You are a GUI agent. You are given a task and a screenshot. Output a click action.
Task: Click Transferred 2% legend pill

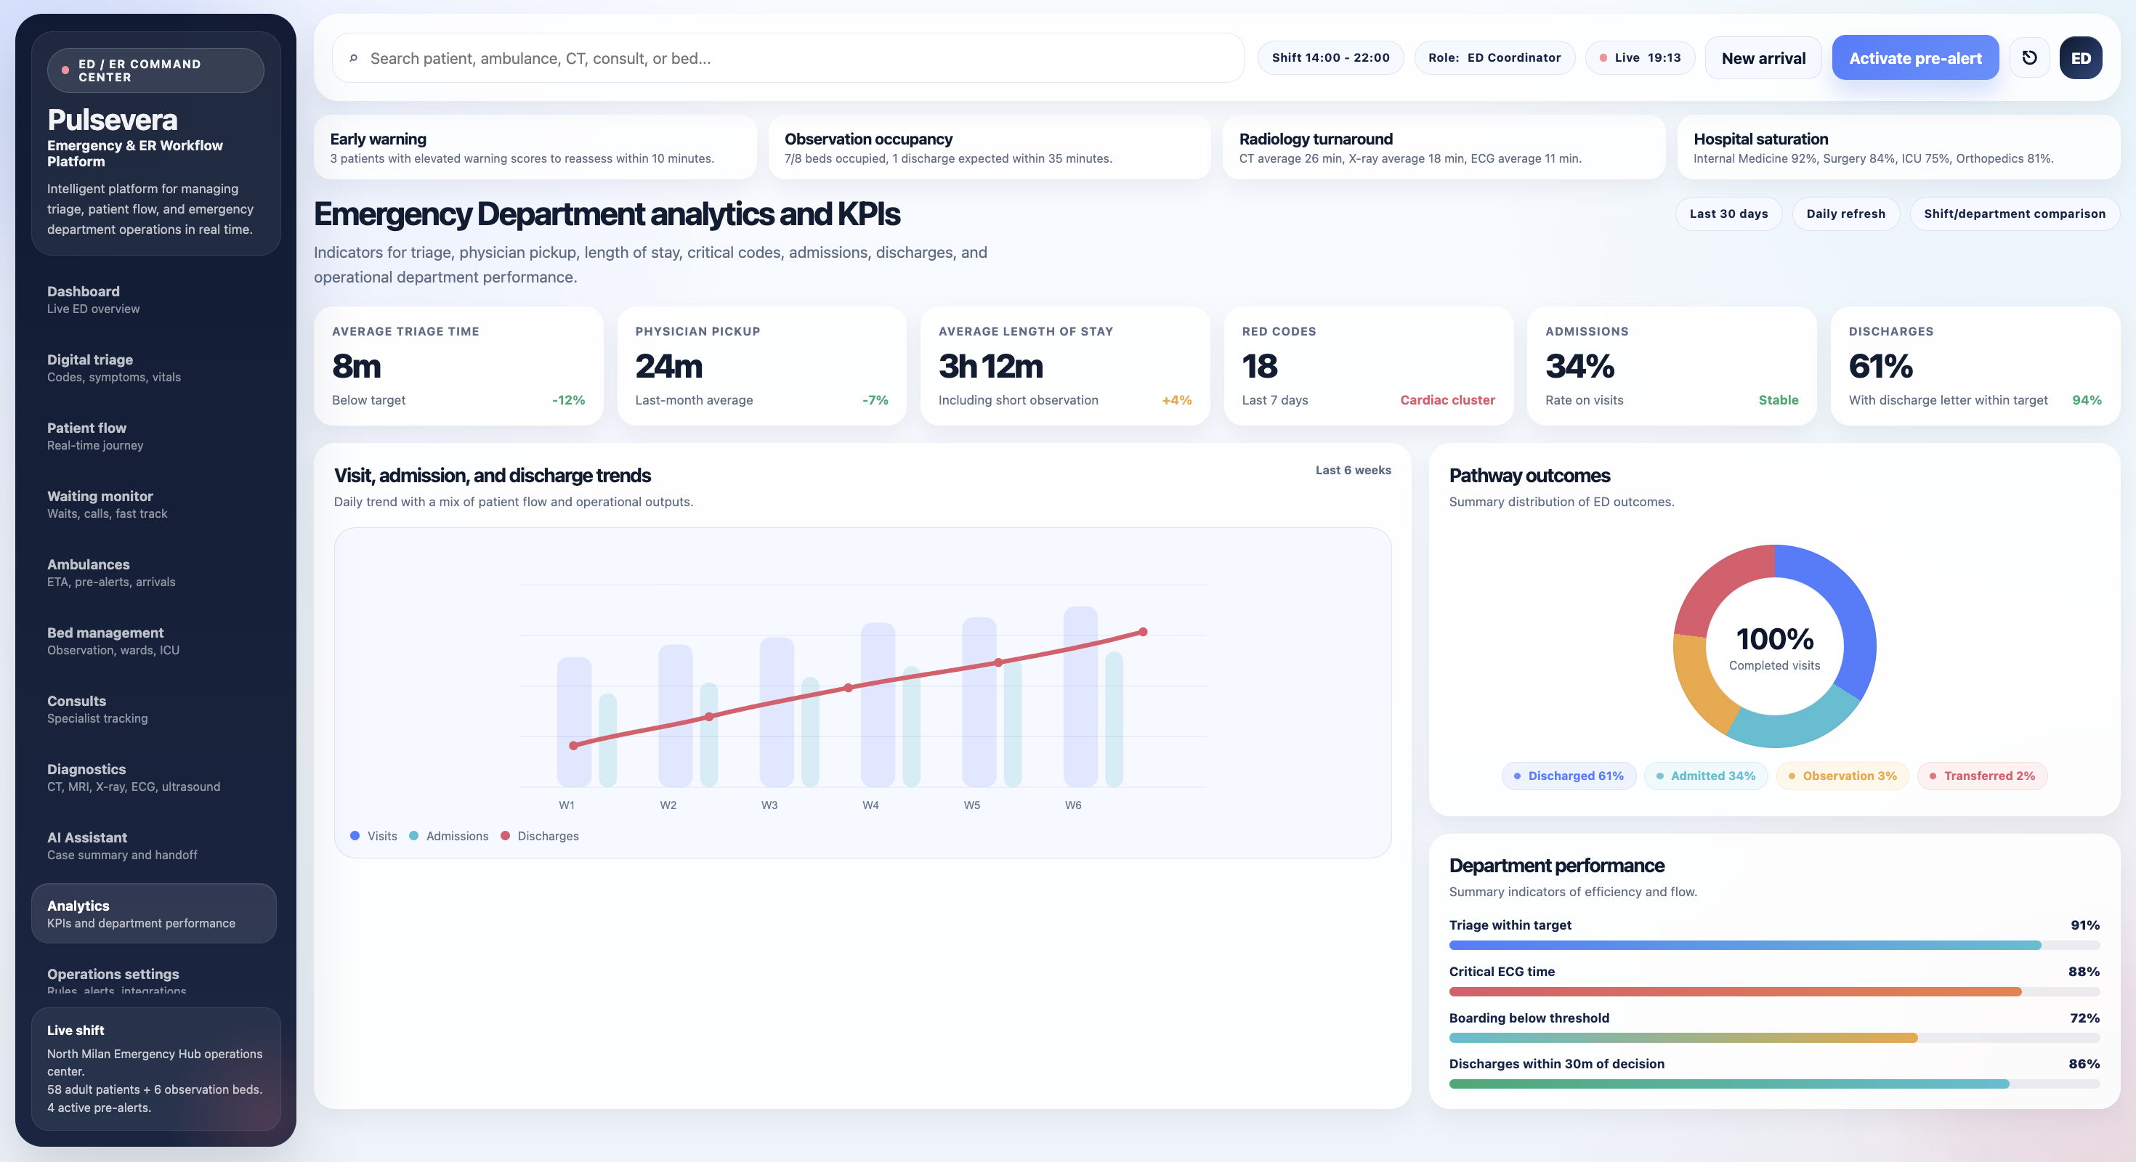coord(1982,776)
